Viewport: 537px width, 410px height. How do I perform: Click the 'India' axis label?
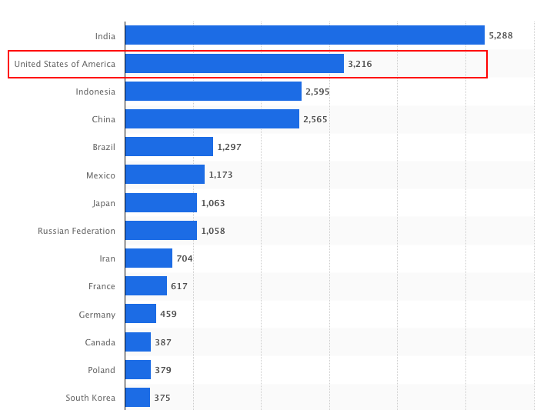click(x=105, y=36)
